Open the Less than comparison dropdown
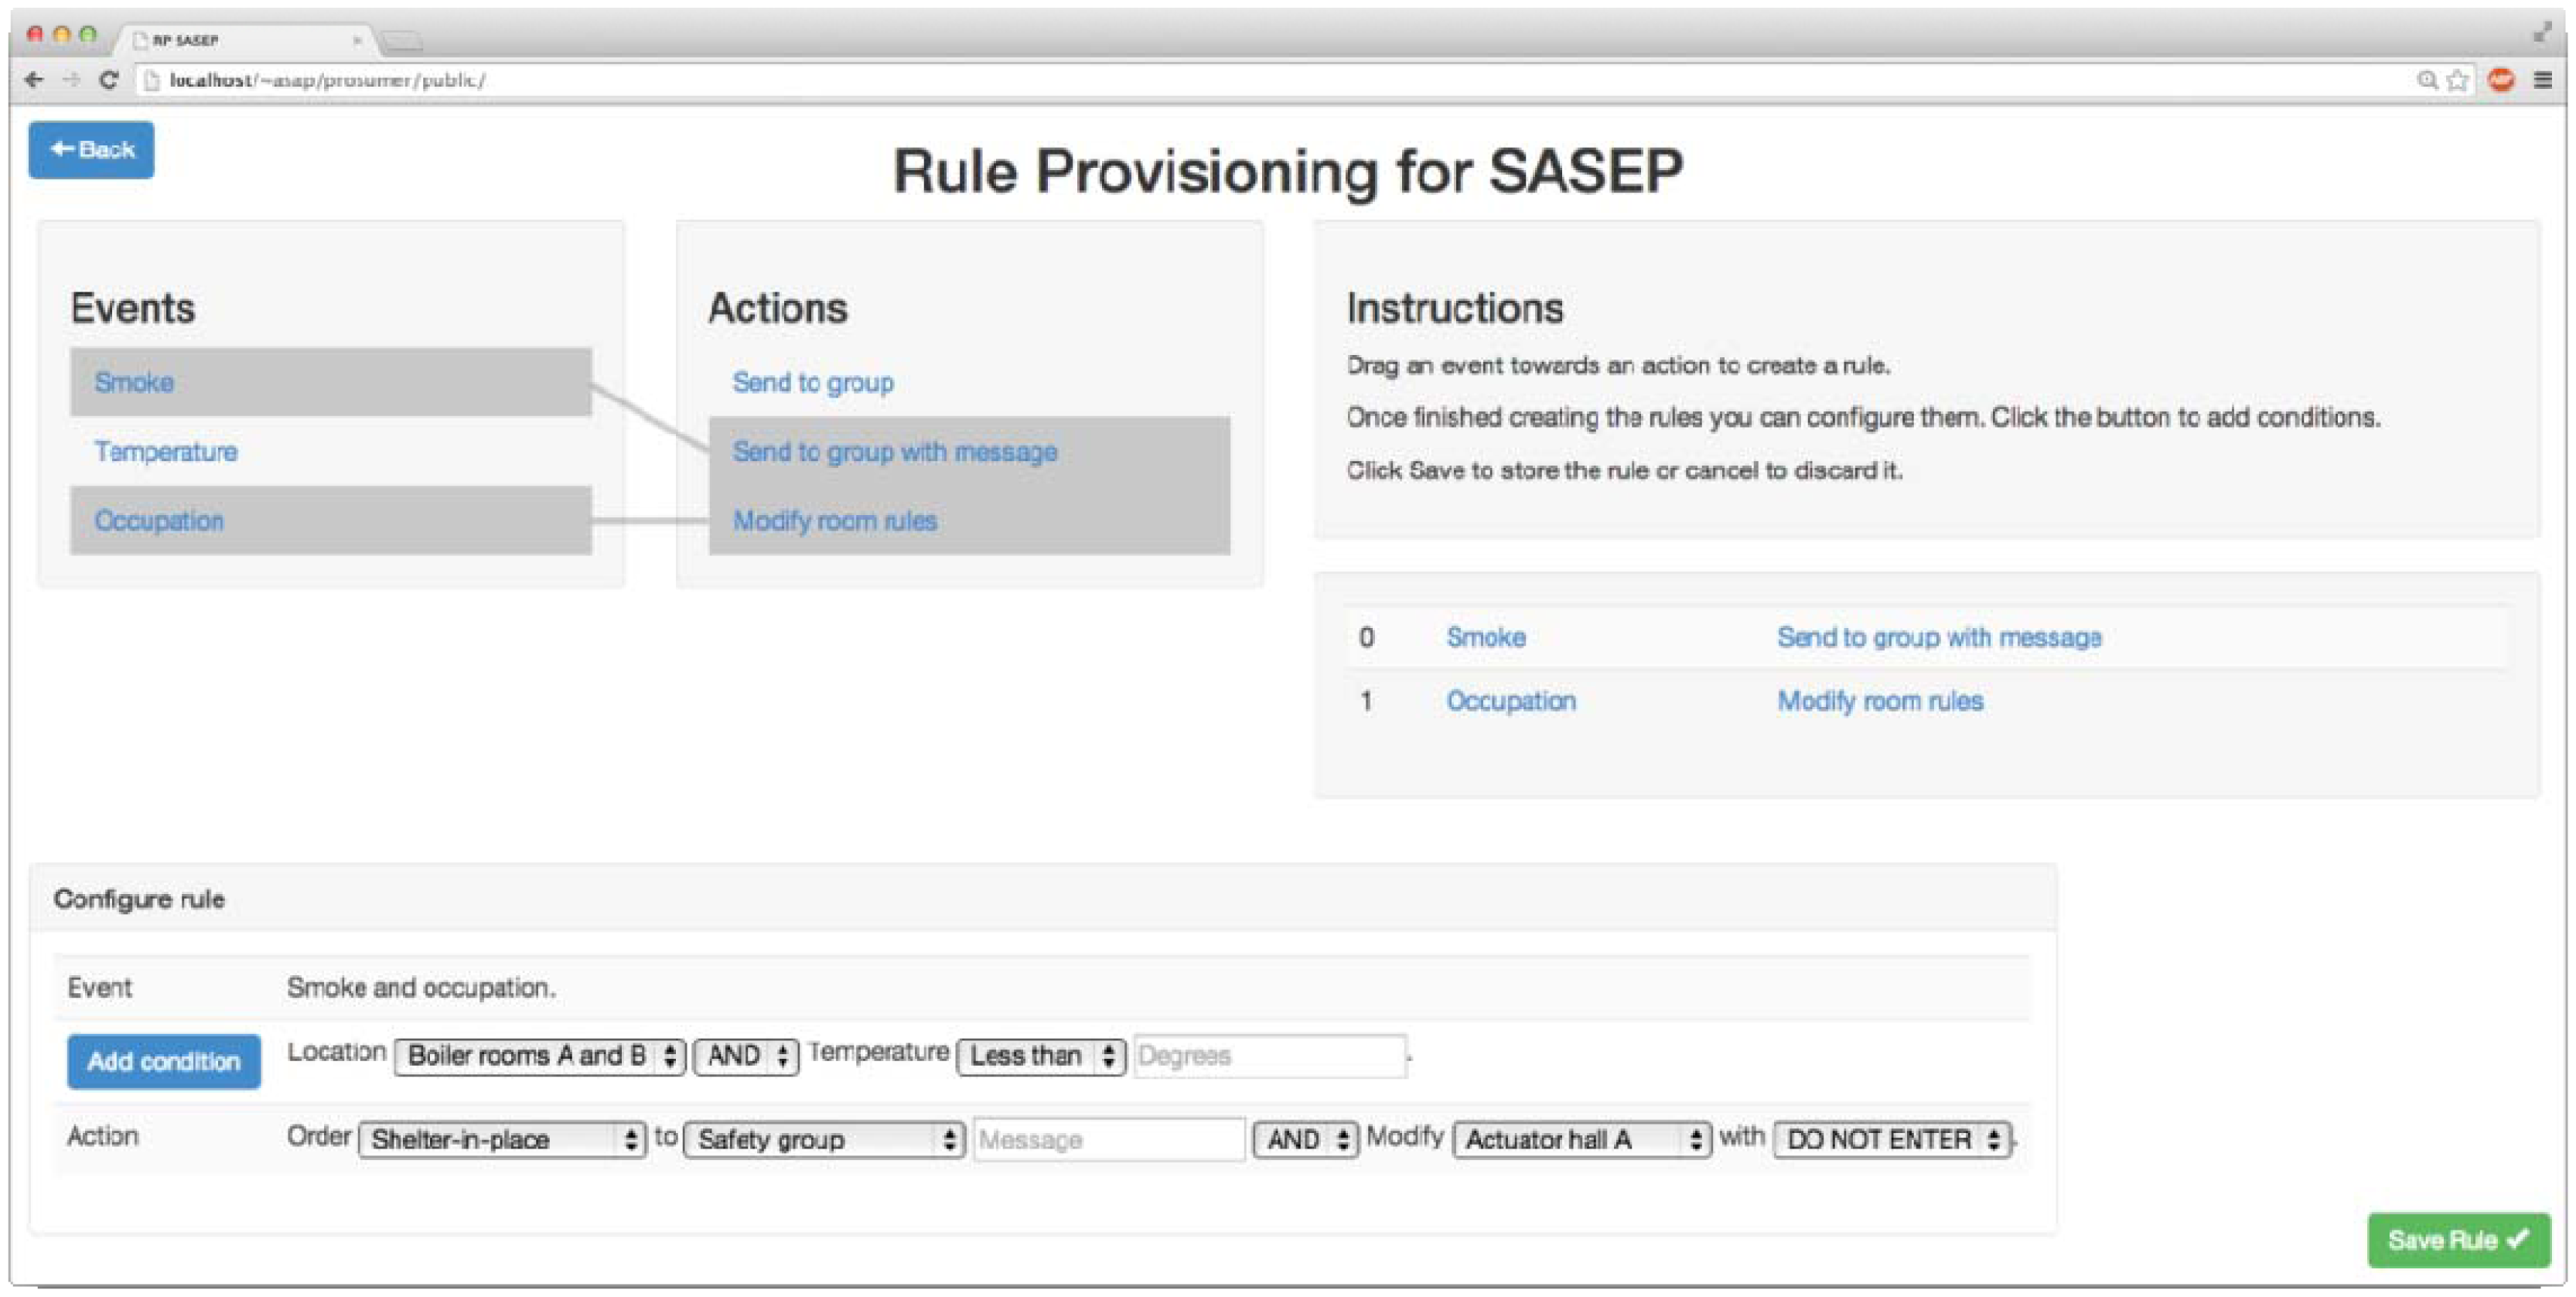This screenshot has height=1297, width=2576. 1041,1056
